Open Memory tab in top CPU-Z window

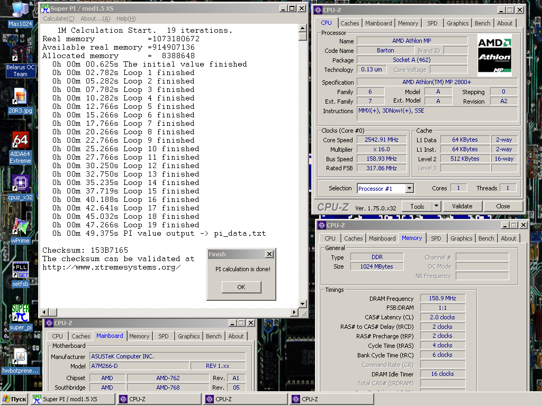click(x=408, y=23)
